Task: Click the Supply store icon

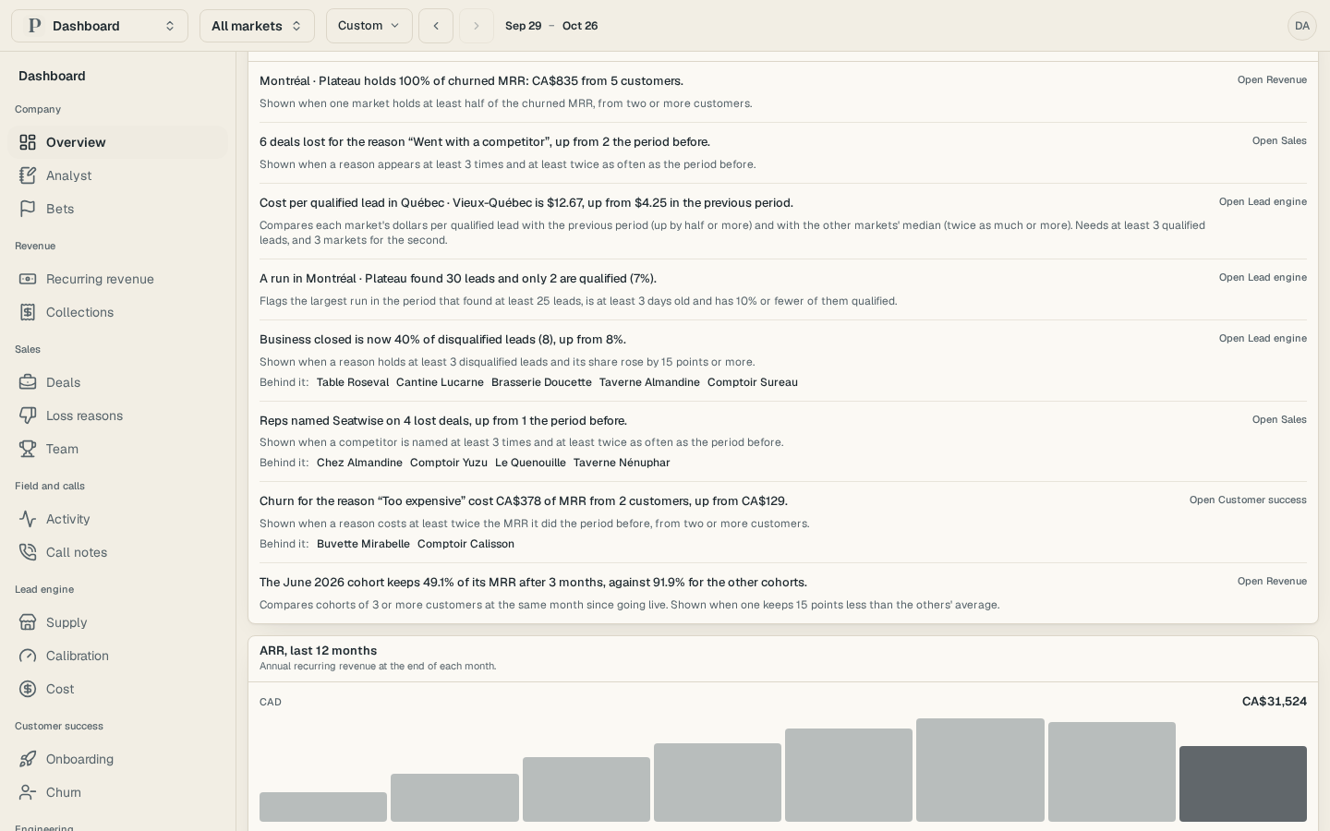Action: click(28, 622)
